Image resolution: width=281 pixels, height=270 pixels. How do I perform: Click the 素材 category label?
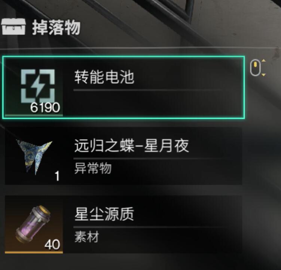[x=86, y=237]
